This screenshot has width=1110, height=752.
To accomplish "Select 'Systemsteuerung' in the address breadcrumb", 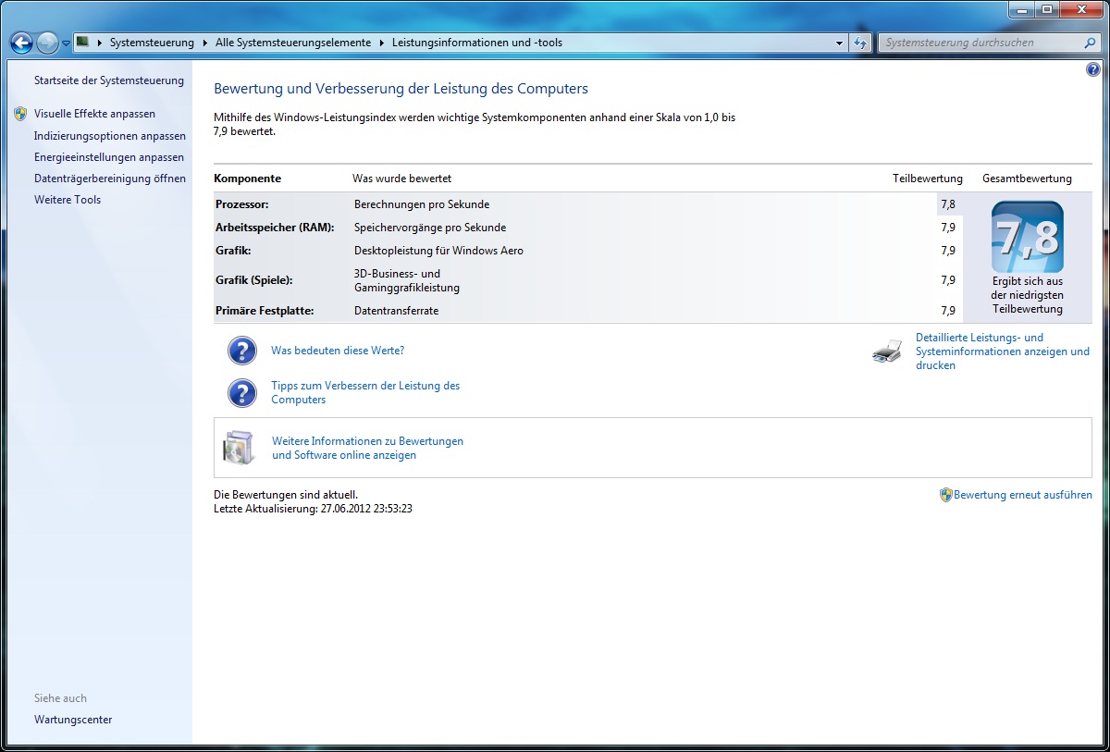I will (x=152, y=43).
